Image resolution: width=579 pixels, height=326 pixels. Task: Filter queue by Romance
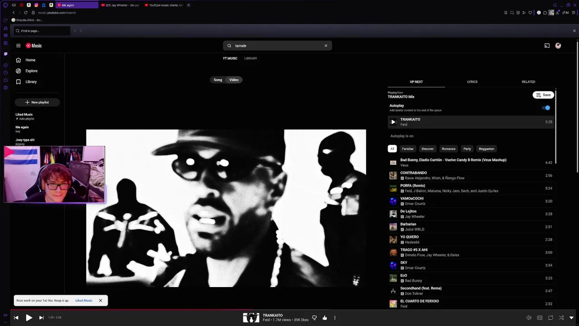click(449, 149)
